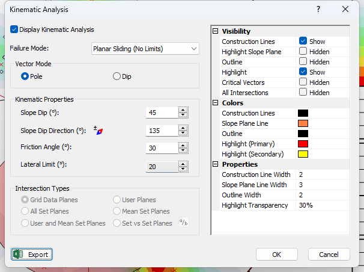Click the Friction Angle input field
The height and width of the screenshot is (272, 364).
(x=162, y=148)
